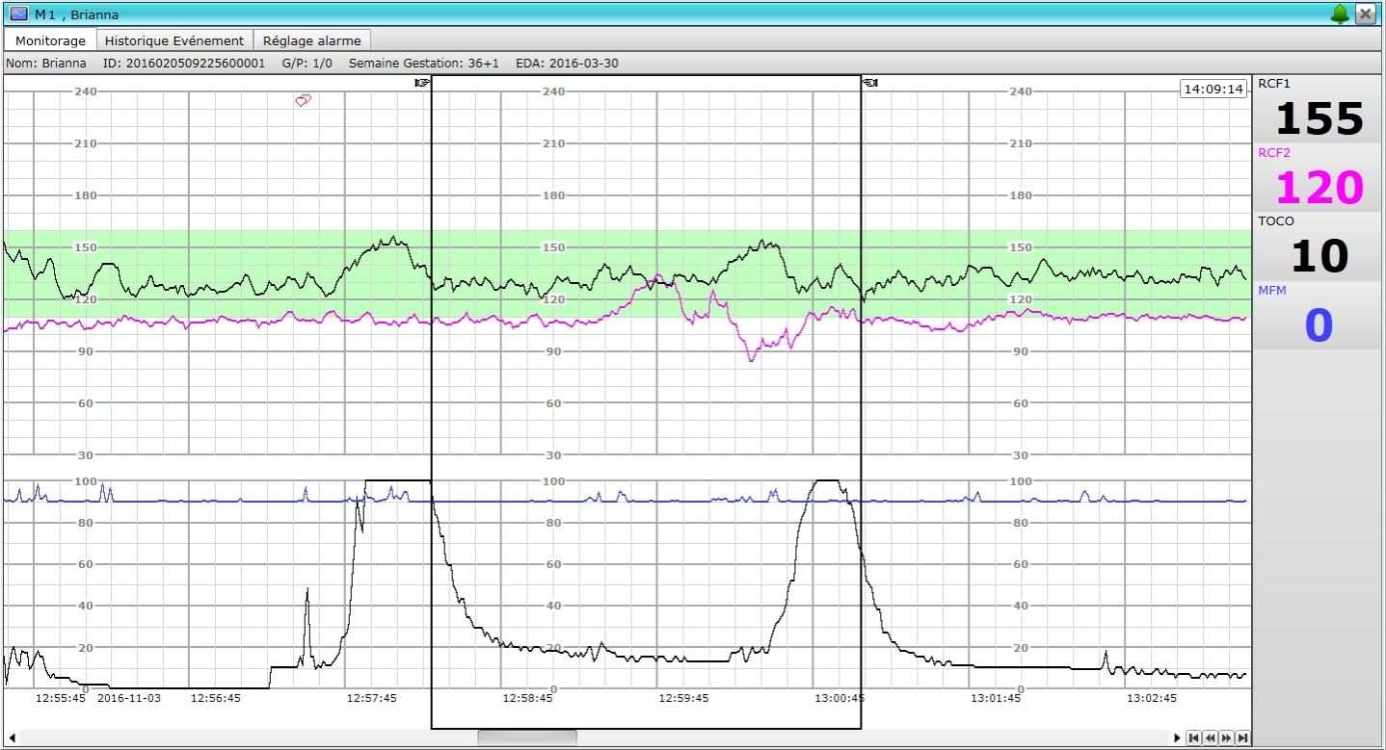Viewport: 1386px width, 750px height.
Task: Click the monitor icon in the title bar
Action: (18, 13)
